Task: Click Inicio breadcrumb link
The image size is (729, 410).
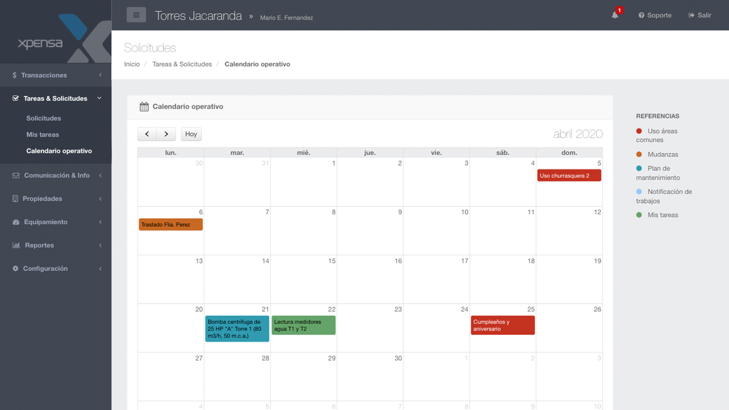Action: point(132,64)
